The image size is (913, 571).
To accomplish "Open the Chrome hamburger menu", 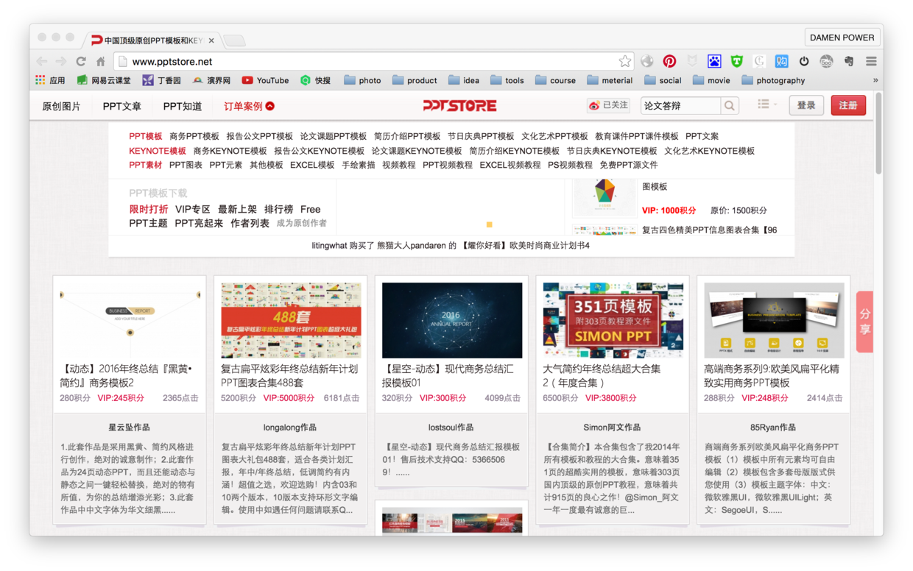I will click(871, 62).
